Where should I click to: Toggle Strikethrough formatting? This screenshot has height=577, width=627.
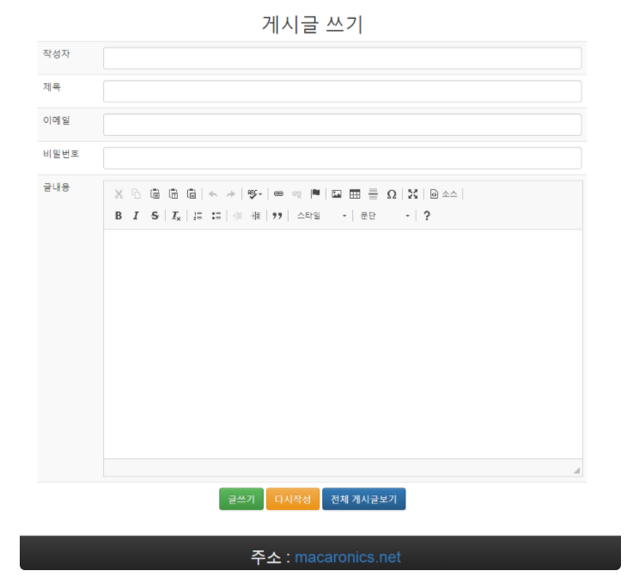(x=155, y=216)
